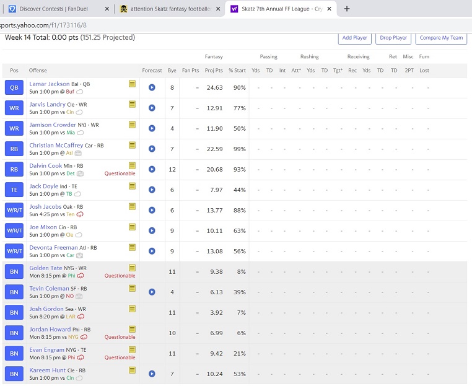This screenshot has height=386, width=472.
Task: Play Dalvin Cook's forecast video
Action: click(152, 169)
